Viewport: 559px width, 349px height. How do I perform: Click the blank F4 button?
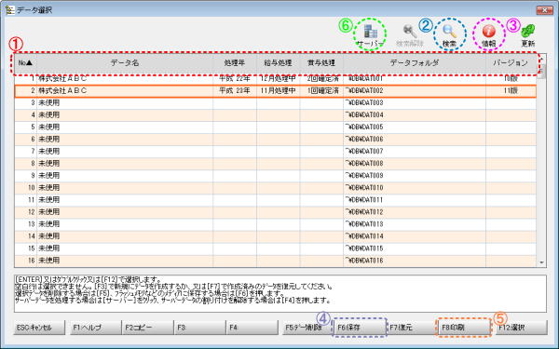[252, 328]
